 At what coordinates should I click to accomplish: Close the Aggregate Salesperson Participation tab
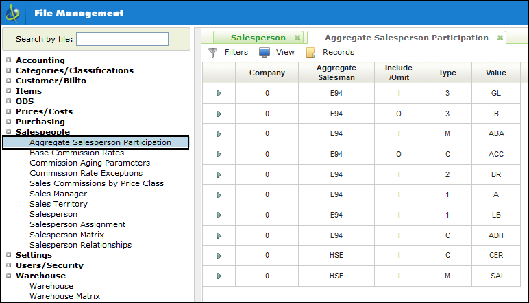[x=500, y=38]
